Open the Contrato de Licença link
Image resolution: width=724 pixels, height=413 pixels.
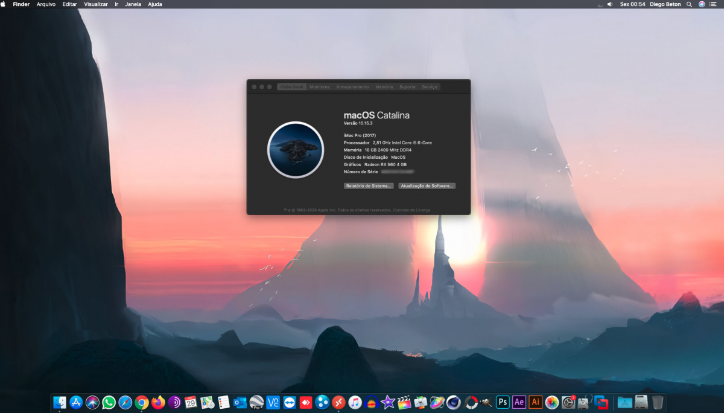pyautogui.click(x=411, y=210)
